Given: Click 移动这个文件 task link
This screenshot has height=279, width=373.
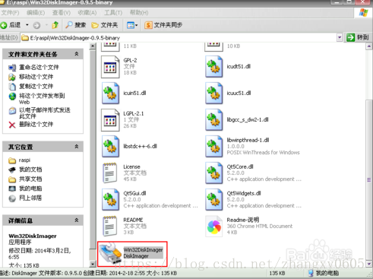Looking at the screenshot, I should 36,77.
